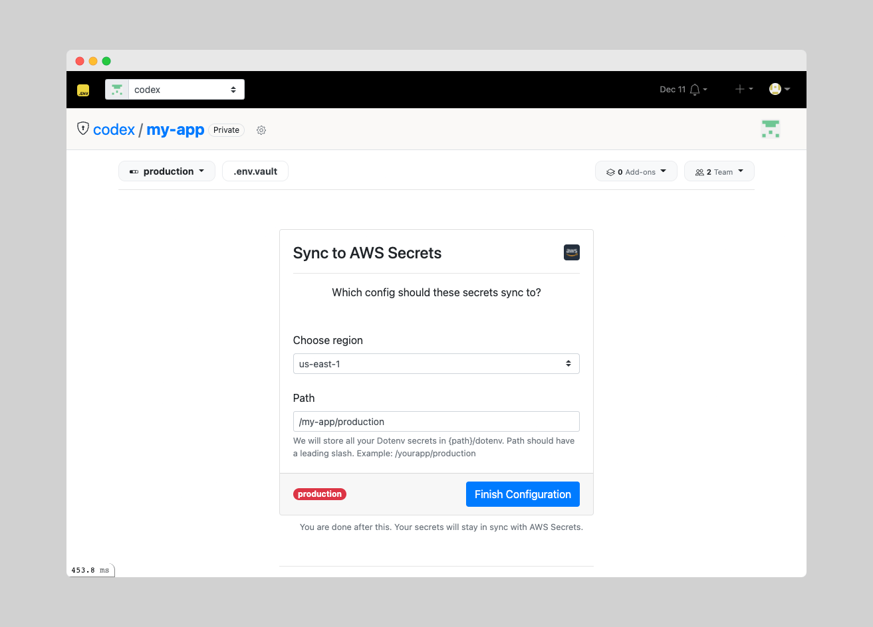Open the plus create-new menu
The height and width of the screenshot is (627, 873).
click(743, 89)
